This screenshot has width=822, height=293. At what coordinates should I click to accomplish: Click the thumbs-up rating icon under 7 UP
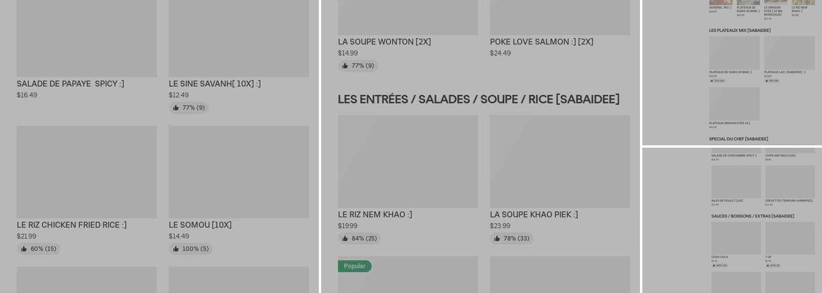[767, 265]
